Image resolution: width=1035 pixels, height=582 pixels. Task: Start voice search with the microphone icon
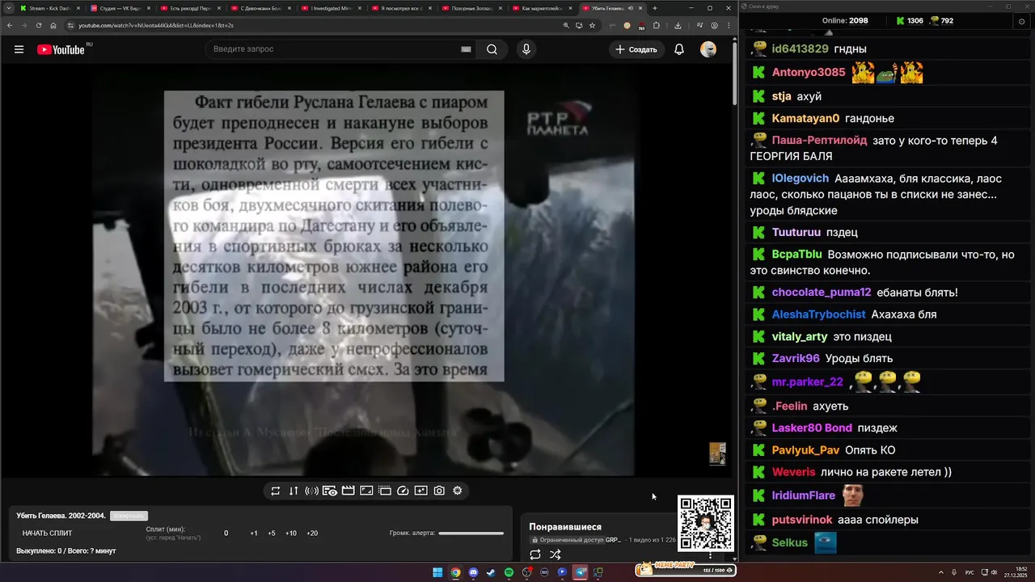526,49
